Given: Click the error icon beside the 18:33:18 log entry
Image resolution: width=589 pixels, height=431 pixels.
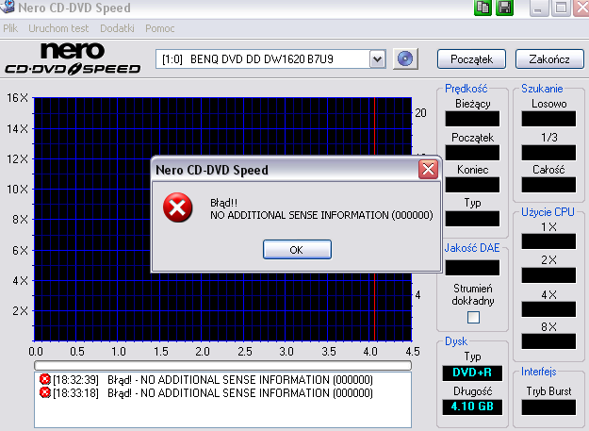Looking at the screenshot, I should point(45,392).
